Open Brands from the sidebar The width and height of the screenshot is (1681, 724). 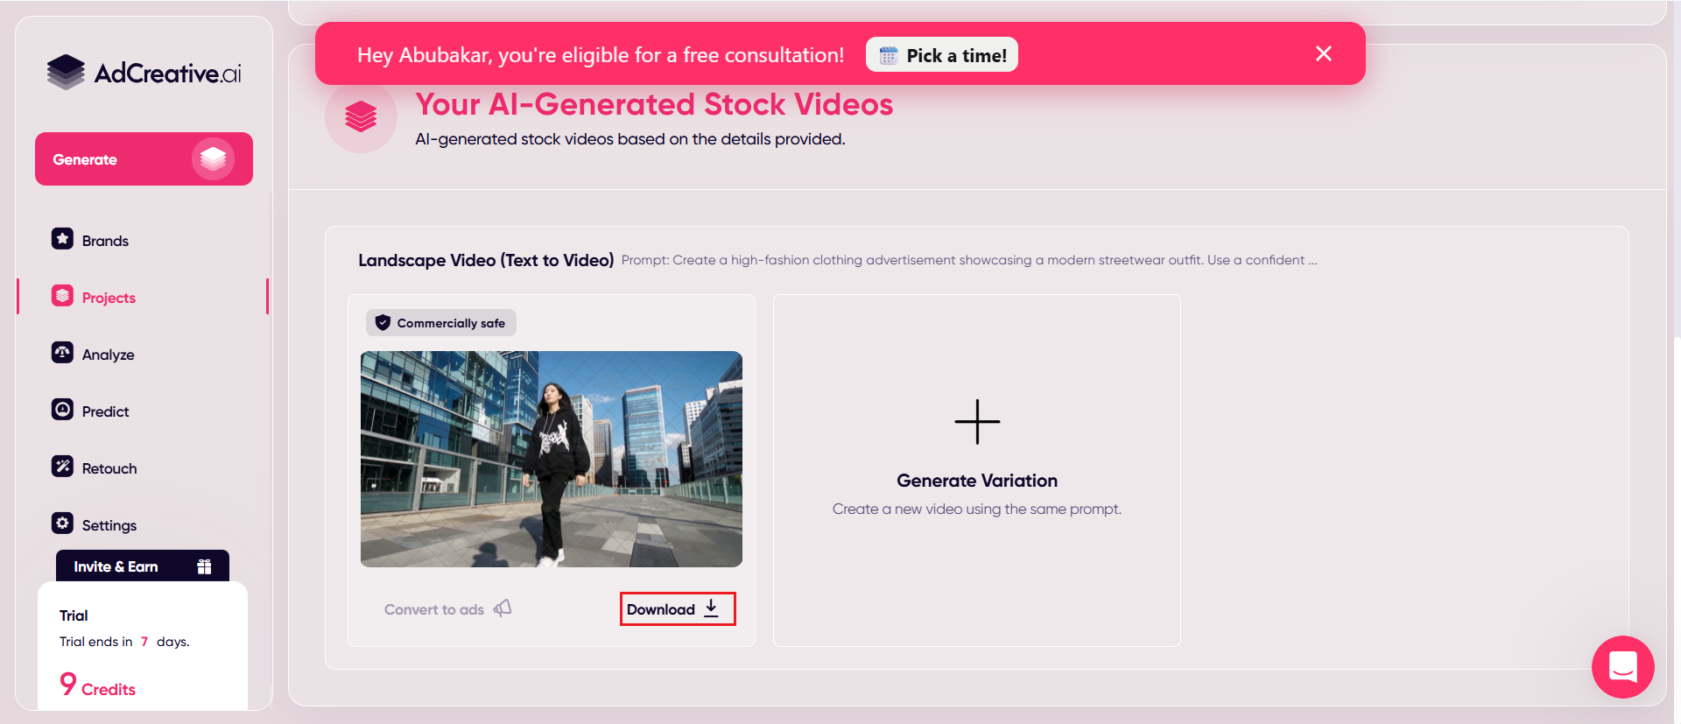(x=105, y=241)
